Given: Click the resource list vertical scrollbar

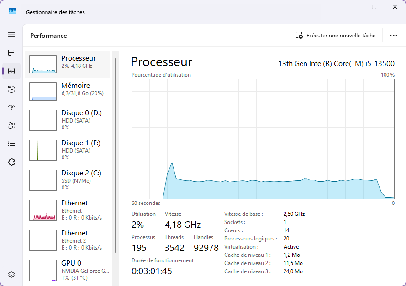Looking at the screenshot, I should coord(116,155).
